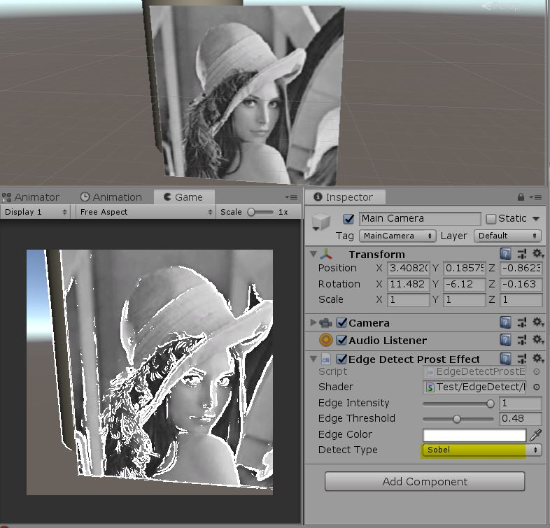This screenshot has width=550, height=528.
Task: Click the Edge Threshold value field 0.48
Action: click(521, 419)
